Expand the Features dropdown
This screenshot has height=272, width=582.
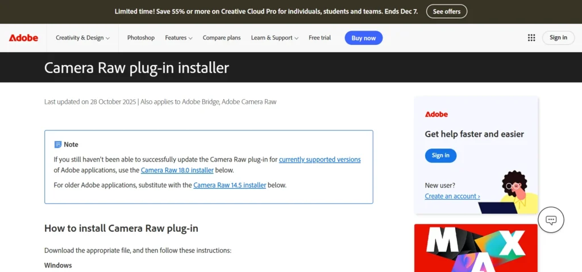tap(178, 38)
